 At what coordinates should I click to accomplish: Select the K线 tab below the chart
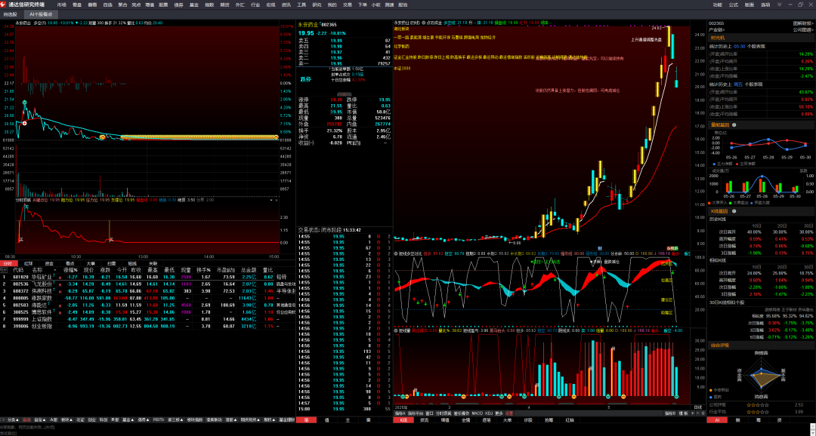[x=403, y=420]
